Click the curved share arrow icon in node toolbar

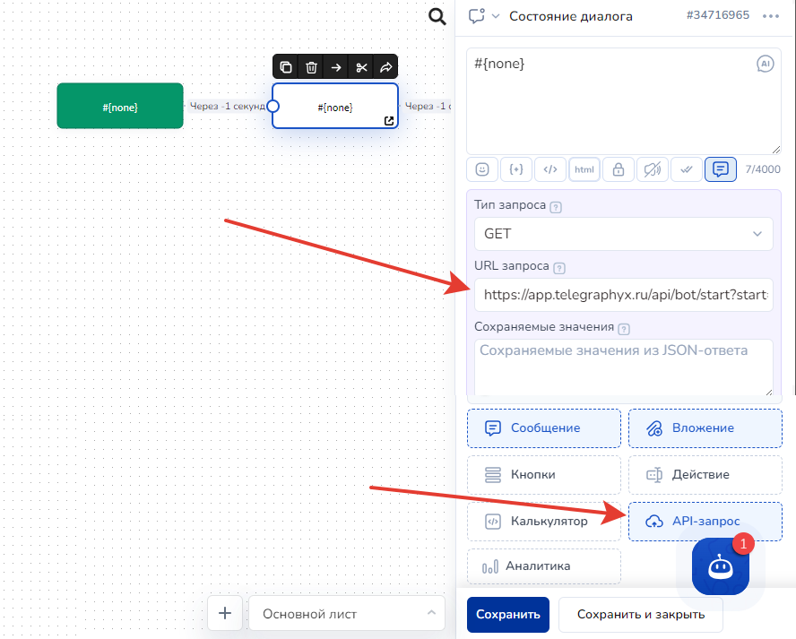[386, 67]
